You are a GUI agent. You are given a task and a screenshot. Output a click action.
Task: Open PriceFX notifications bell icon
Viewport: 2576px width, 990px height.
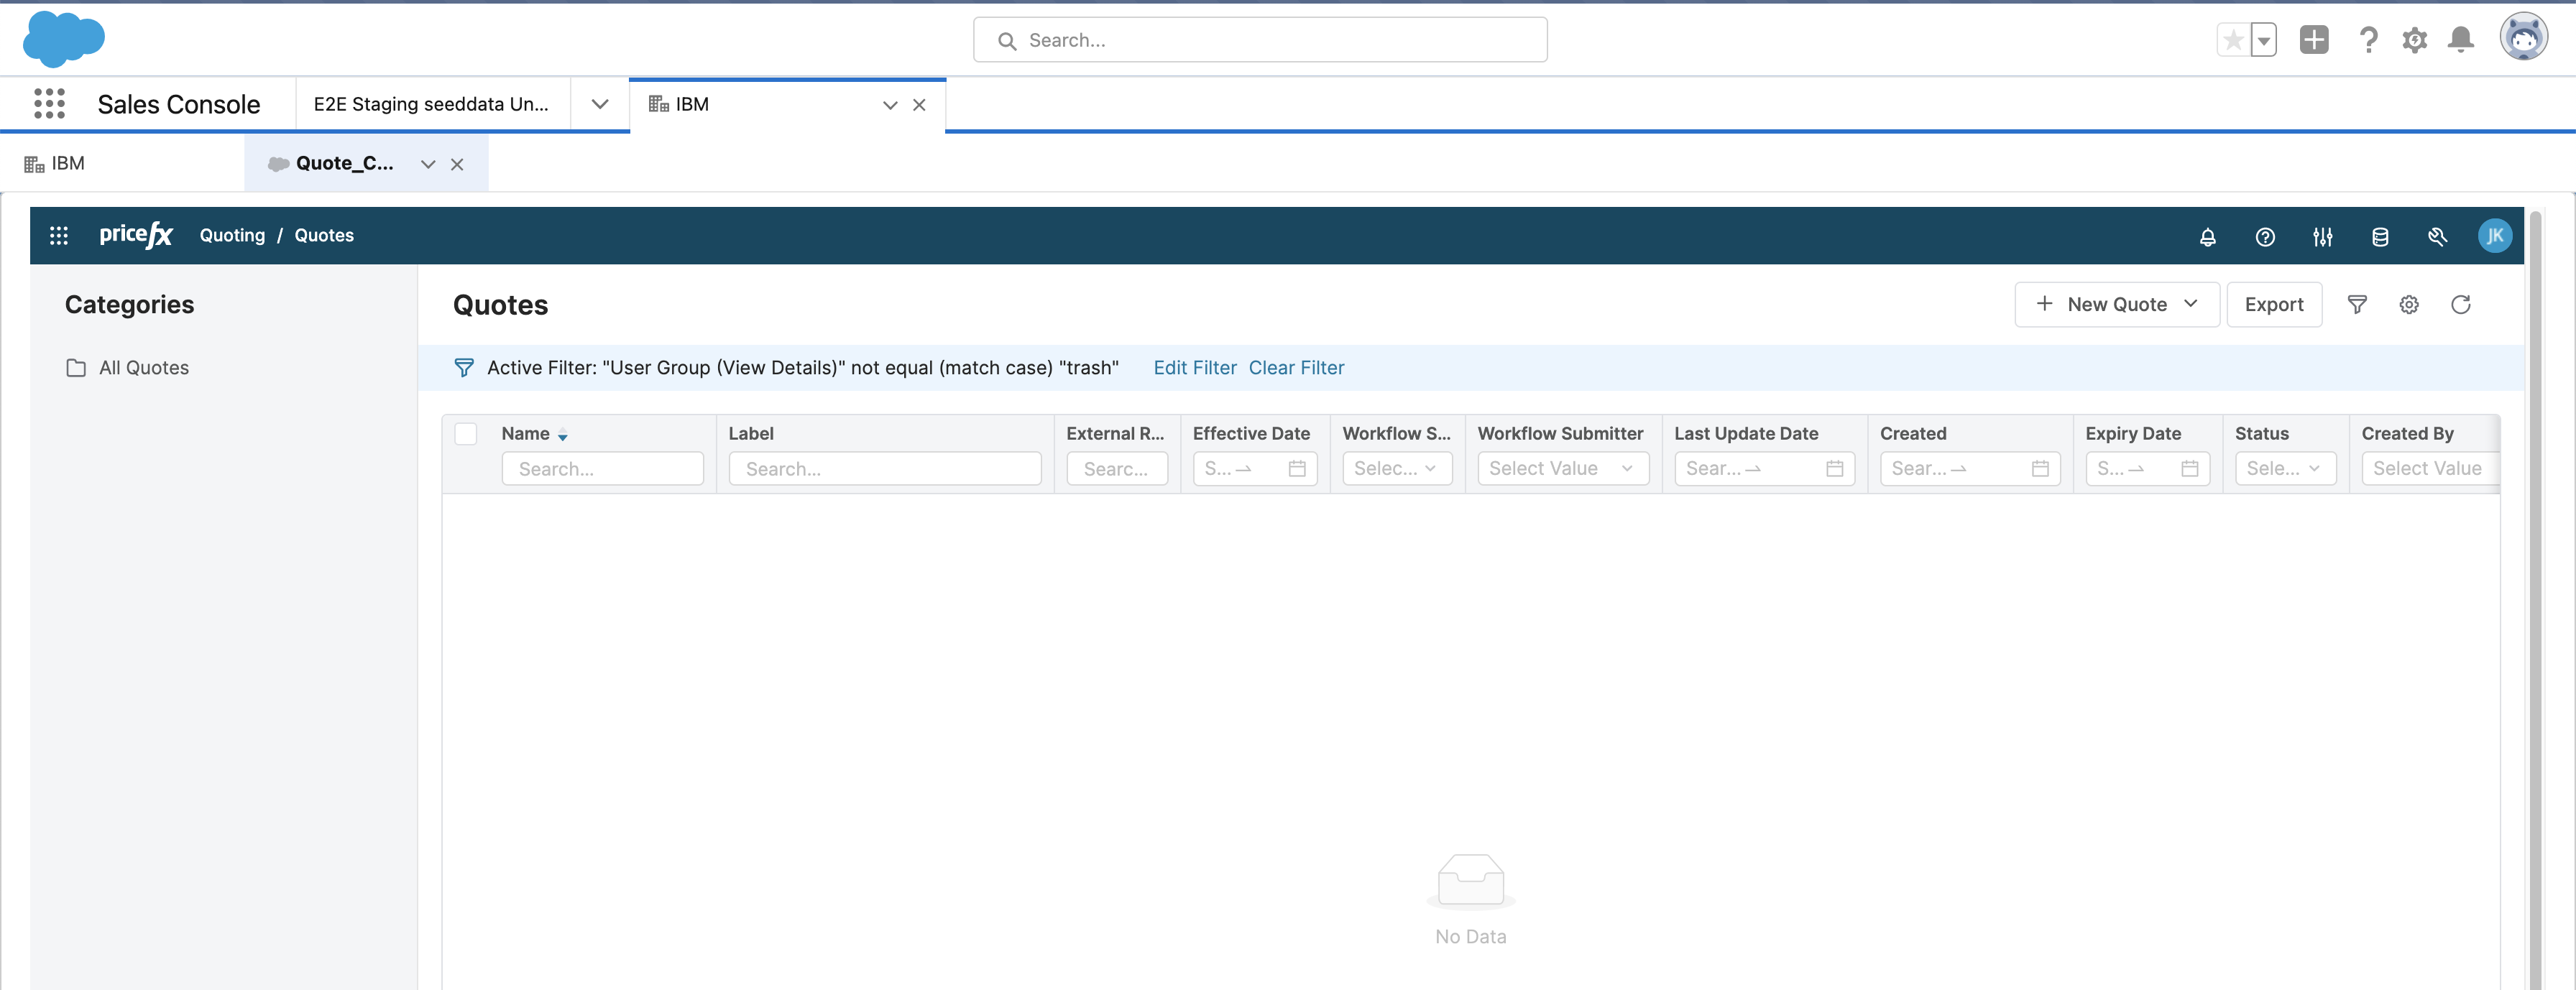(x=2208, y=236)
